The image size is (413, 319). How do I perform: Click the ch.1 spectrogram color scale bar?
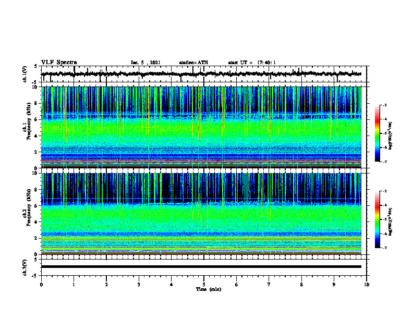click(x=378, y=133)
